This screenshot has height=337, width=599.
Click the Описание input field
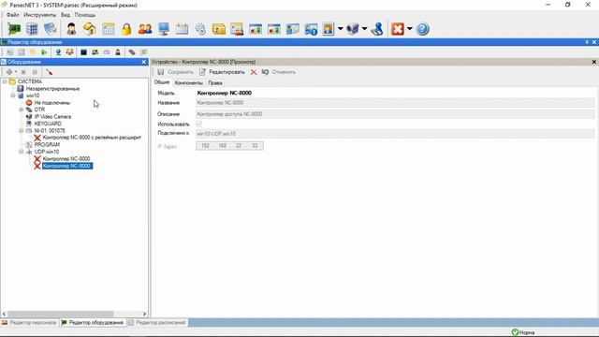pyautogui.click(x=395, y=114)
